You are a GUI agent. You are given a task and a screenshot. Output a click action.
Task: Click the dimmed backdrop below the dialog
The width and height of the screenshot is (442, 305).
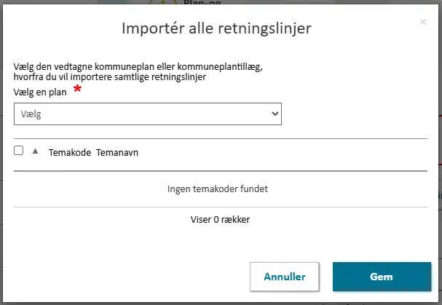pos(146,301)
